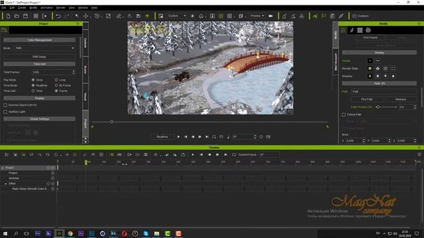The width and height of the screenshot is (424, 238).
Task: Open the Preview quality dropdown
Action: pos(257,16)
